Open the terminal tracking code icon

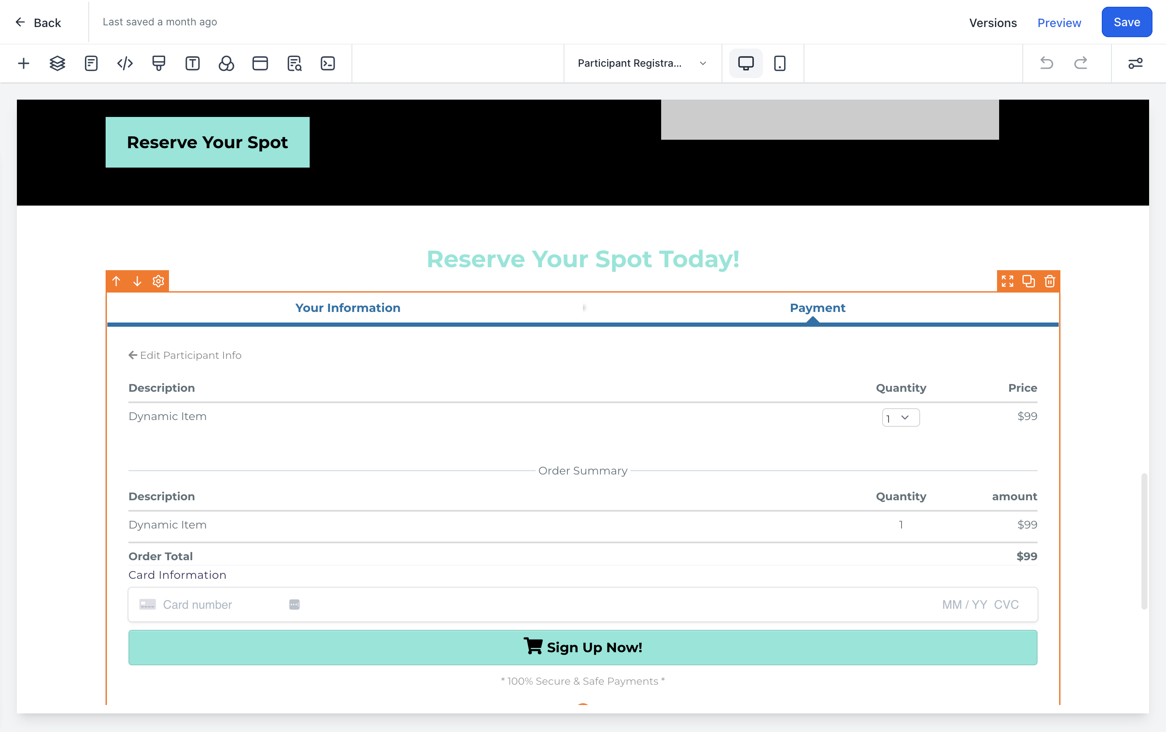[x=328, y=63]
